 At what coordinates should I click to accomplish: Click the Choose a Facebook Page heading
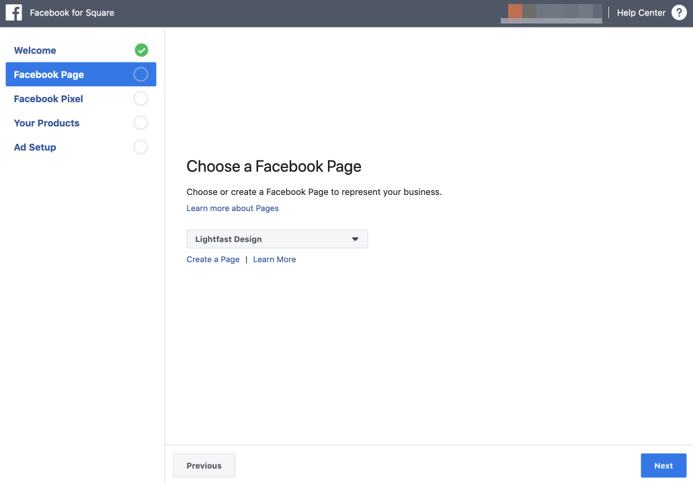click(x=274, y=166)
